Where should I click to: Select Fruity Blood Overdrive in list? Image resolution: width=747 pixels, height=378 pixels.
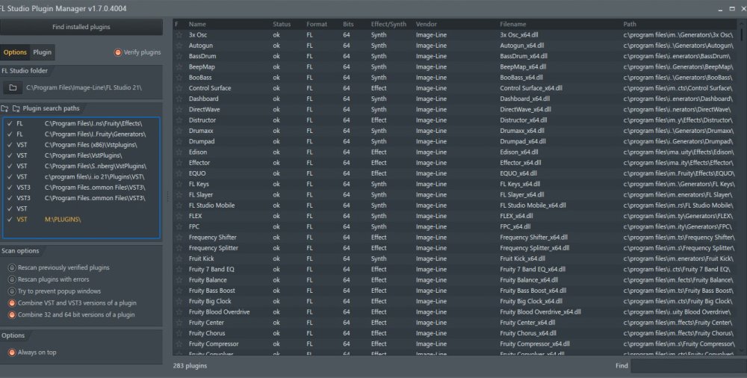(x=456, y=312)
